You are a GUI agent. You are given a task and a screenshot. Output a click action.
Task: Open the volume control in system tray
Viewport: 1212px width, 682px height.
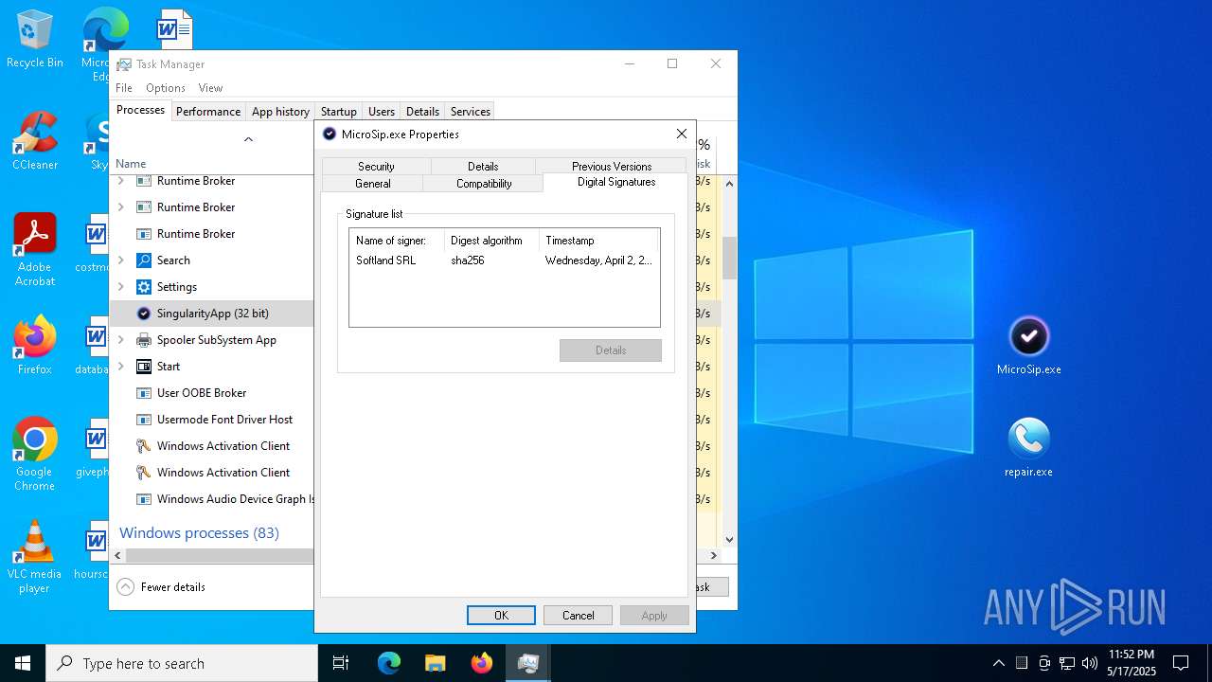click(x=1089, y=663)
